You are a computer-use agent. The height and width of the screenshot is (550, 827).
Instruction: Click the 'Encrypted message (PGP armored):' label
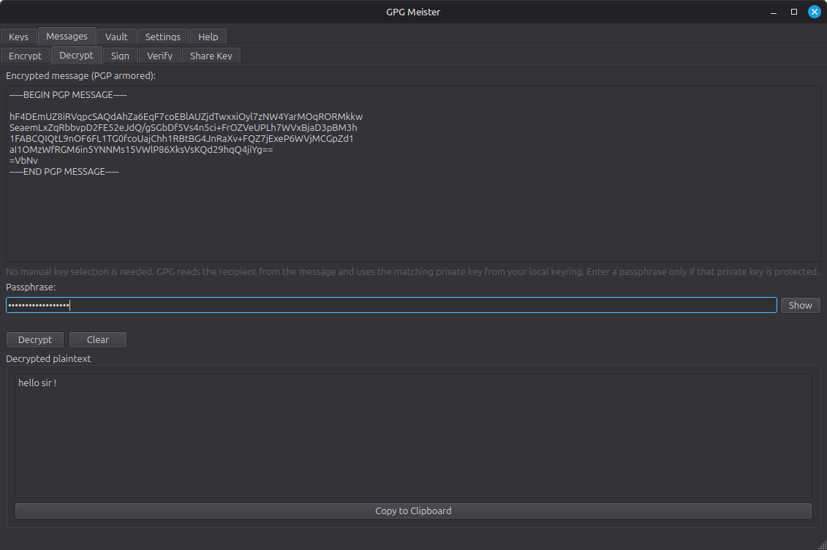pos(80,76)
